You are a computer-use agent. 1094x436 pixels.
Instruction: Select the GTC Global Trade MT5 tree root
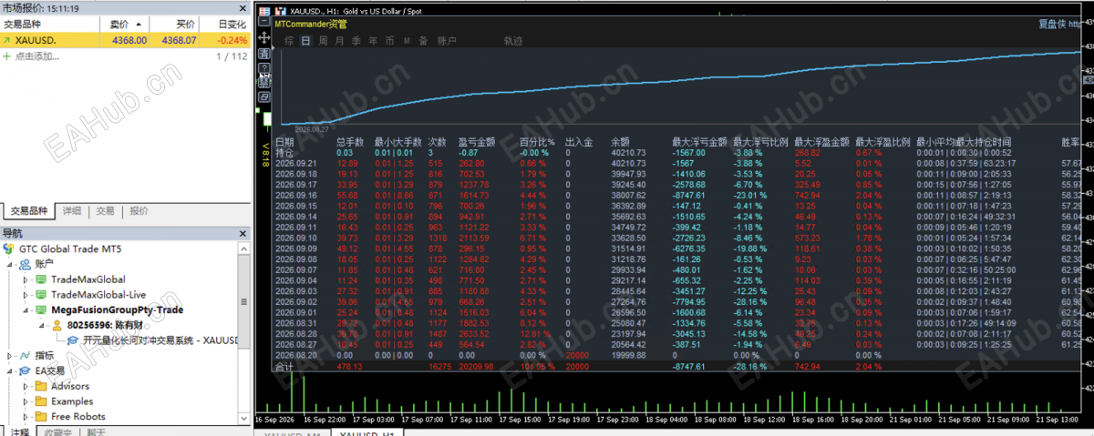[70, 248]
